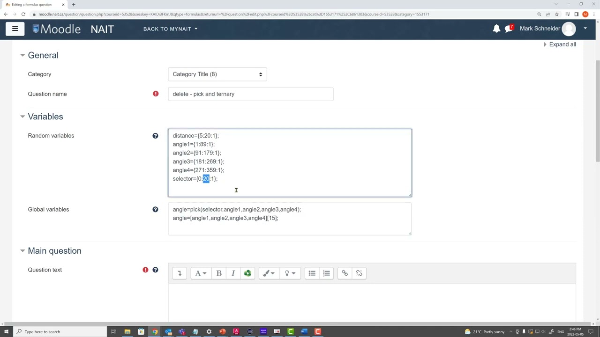The image size is (600, 337).
Task: Open Chrome profile M avatar
Action: pos(585,14)
